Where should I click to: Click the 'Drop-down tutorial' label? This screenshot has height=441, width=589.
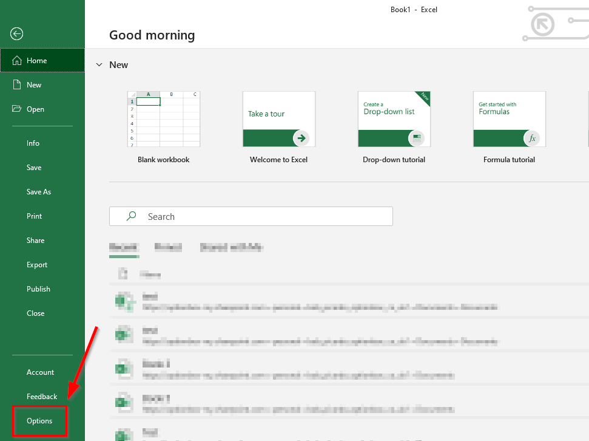point(394,160)
